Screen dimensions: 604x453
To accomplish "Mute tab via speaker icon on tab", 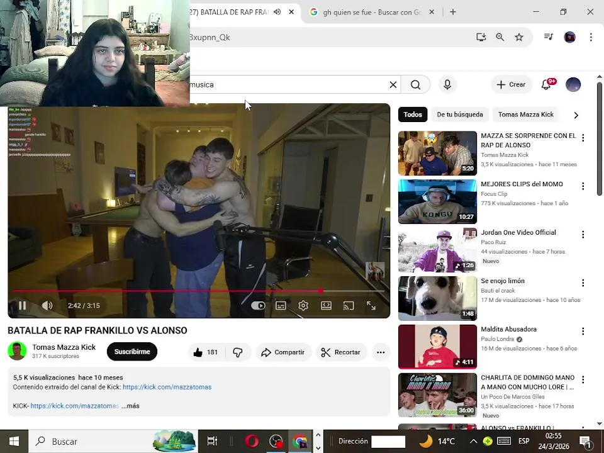I will click(277, 12).
